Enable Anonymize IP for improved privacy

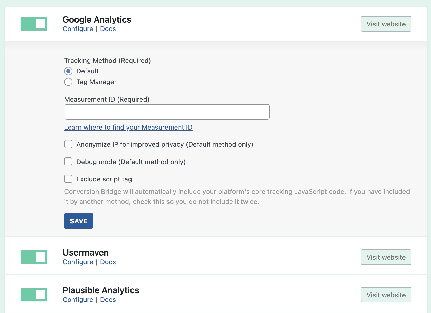point(68,144)
